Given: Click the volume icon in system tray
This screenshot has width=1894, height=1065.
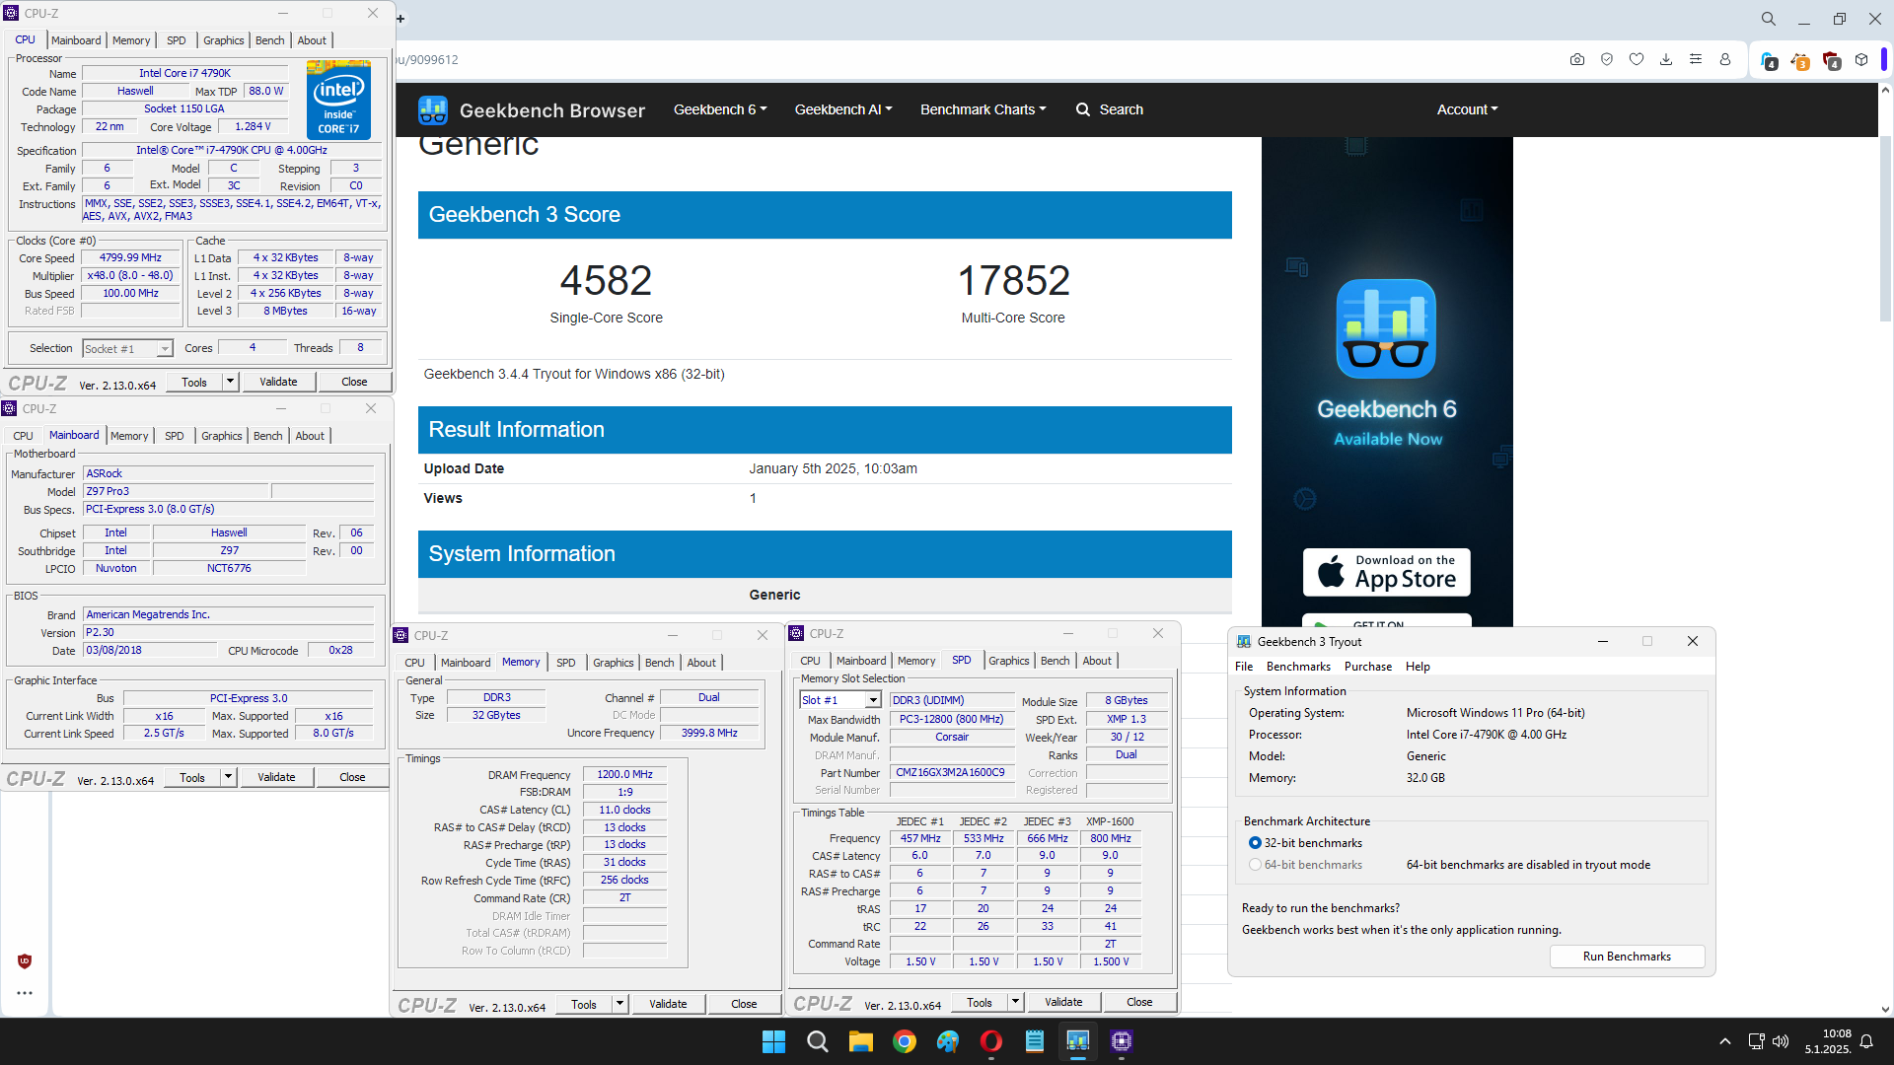Looking at the screenshot, I should click(x=1781, y=1041).
